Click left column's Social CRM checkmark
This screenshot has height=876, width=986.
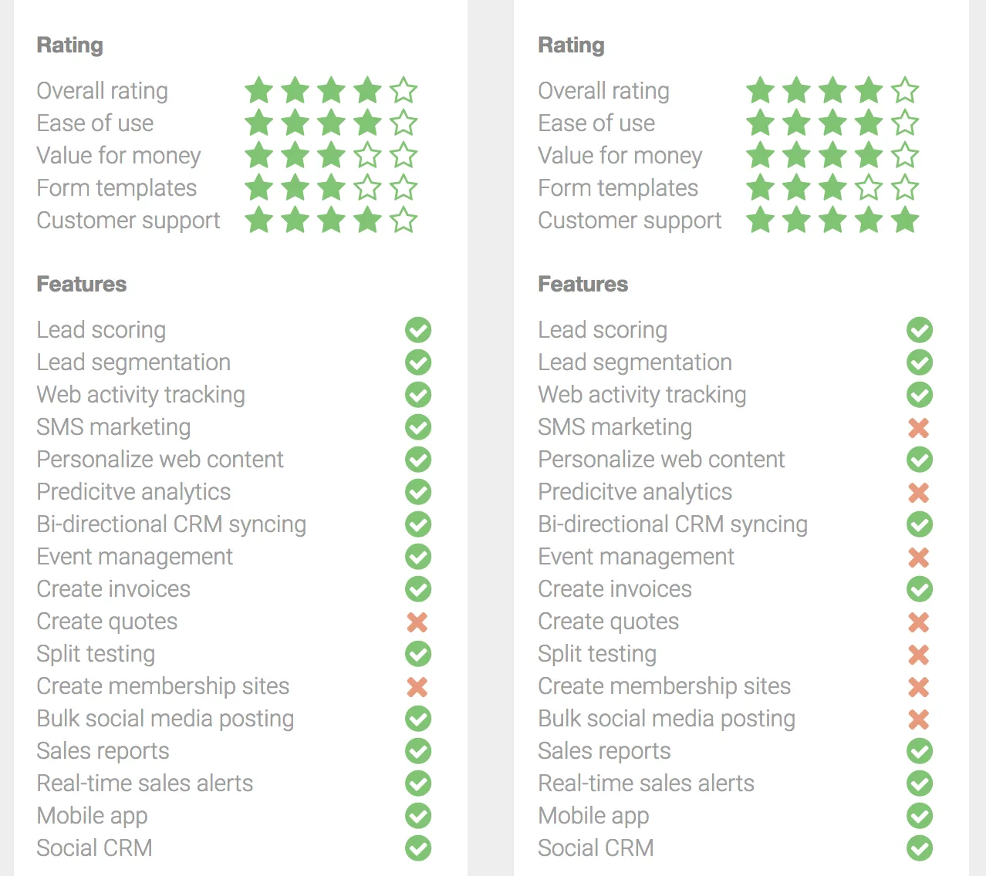point(418,848)
